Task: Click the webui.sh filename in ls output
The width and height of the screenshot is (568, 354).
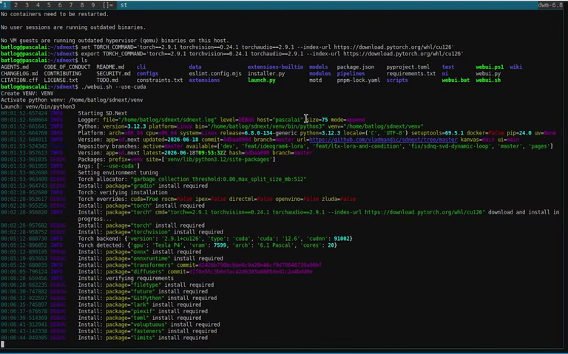Action: (x=488, y=80)
